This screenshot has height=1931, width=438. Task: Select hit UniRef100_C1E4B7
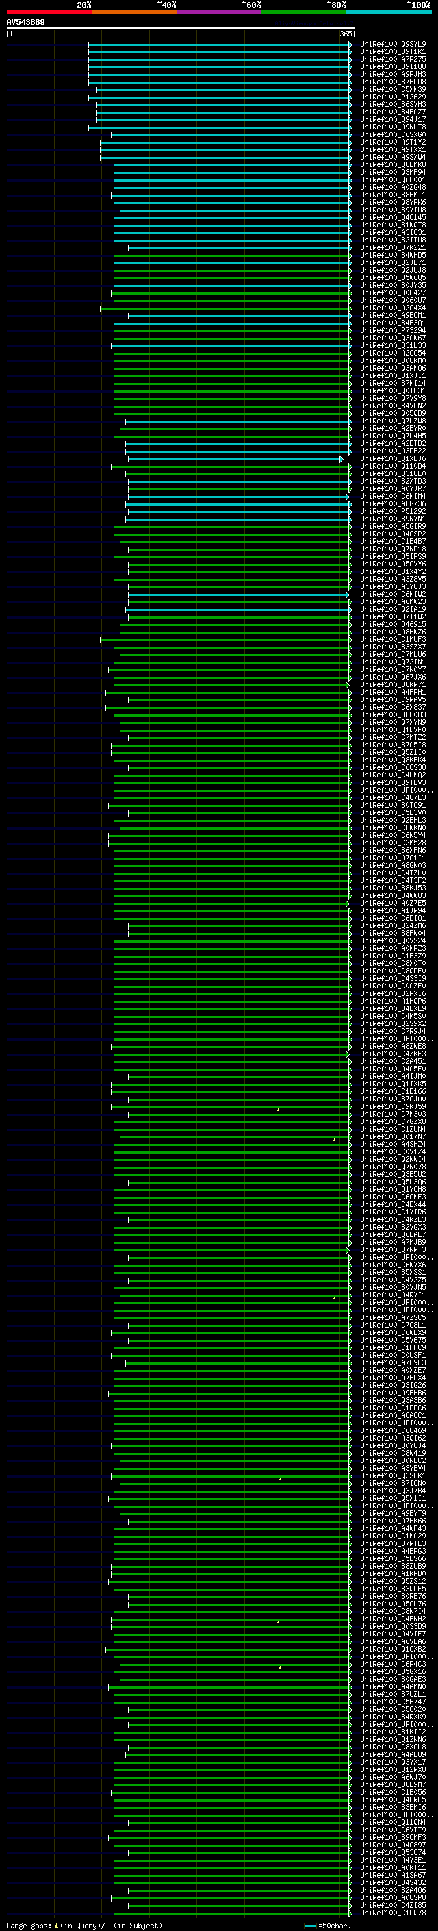point(393,541)
